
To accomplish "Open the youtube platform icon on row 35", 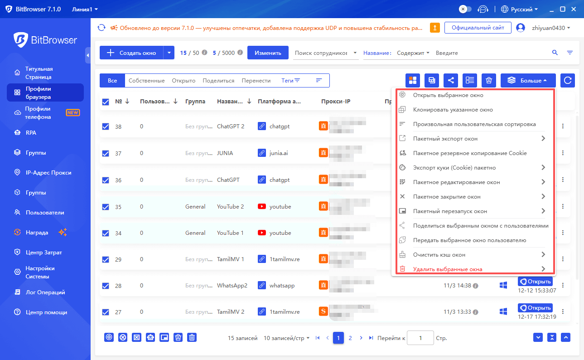I will [261, 206].
